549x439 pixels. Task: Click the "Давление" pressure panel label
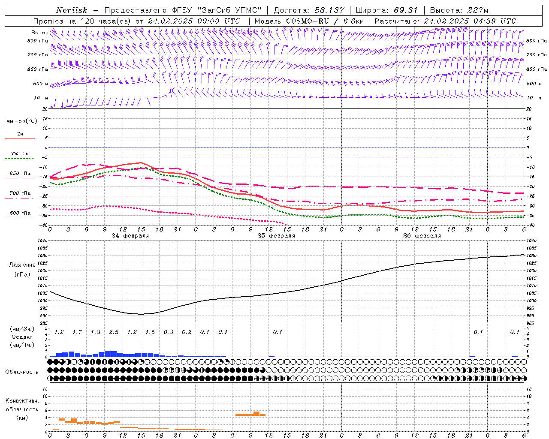(x=22, y=265)
